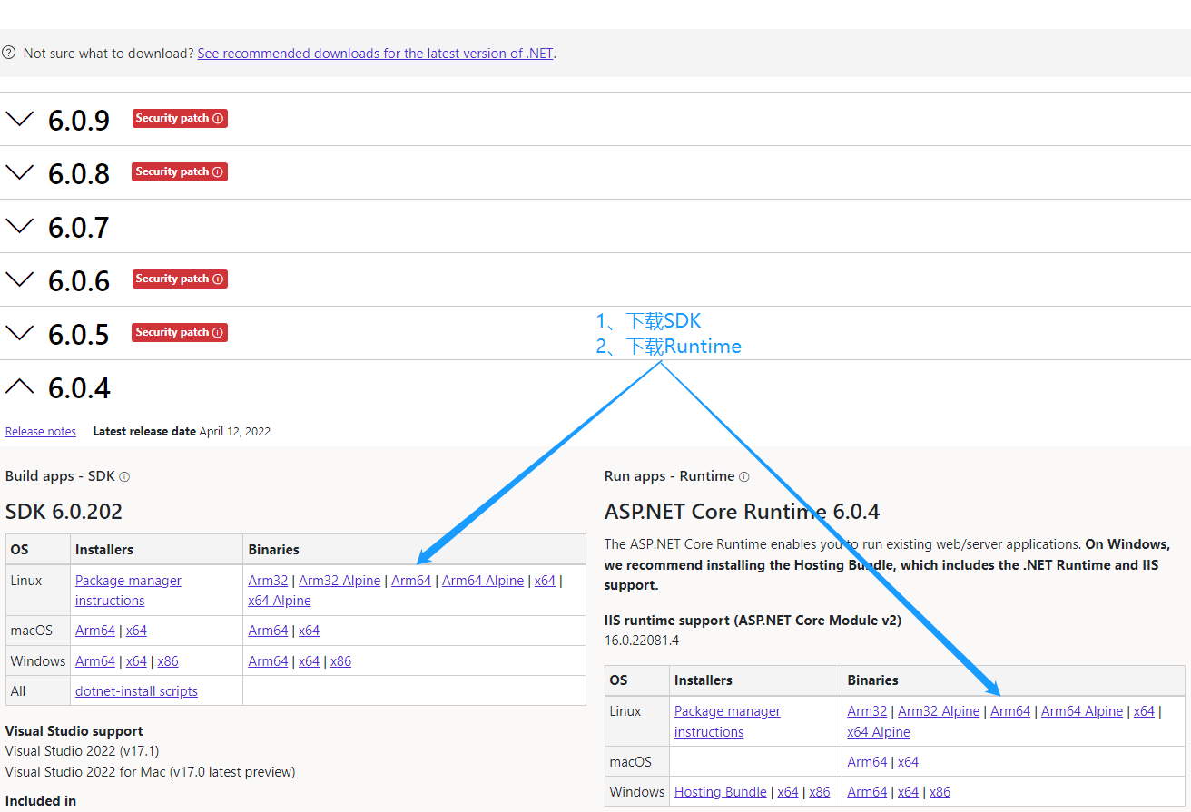1191x812 pixels.
Task: Download ASP.NET Runtime Windows x64 installer
Action: point(788,792)
